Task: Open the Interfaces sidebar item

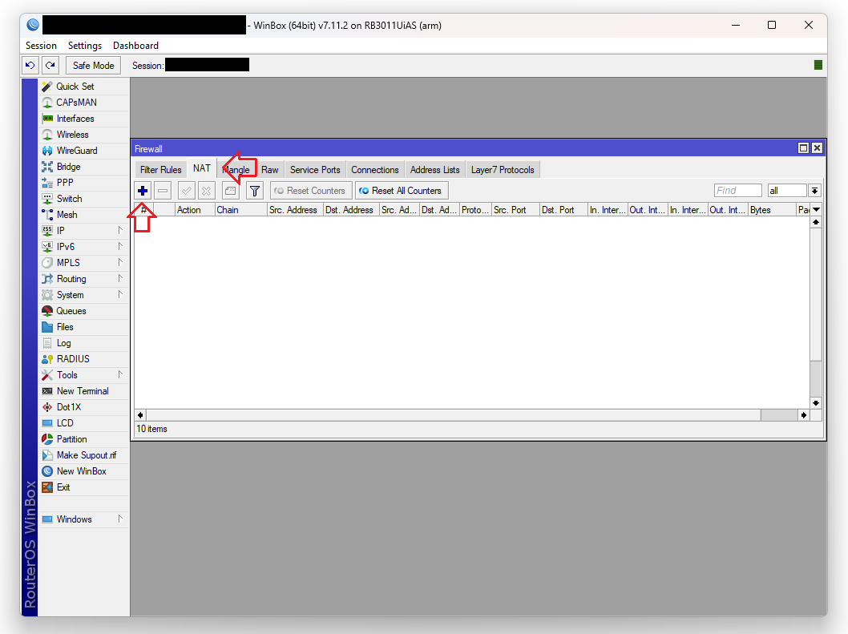Action: (75, 119)
